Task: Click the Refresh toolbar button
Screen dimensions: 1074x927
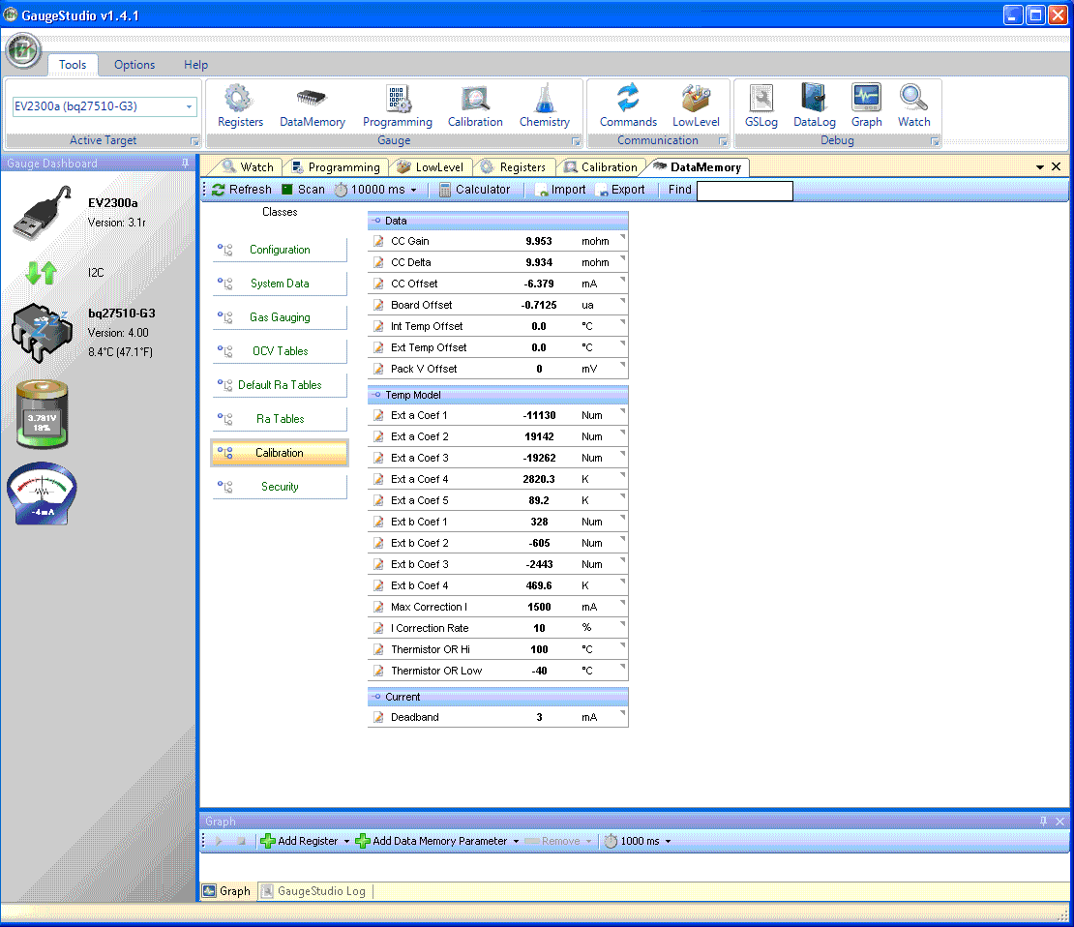Action: pos(242,190)
